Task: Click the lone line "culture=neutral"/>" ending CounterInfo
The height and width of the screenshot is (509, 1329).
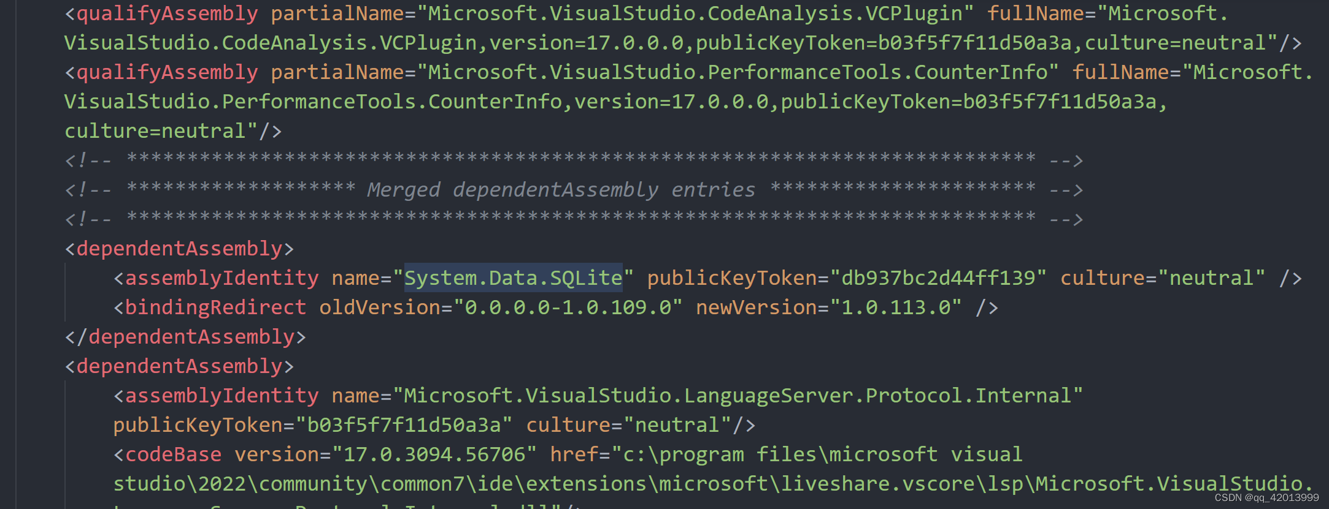Action: point(173,131)
